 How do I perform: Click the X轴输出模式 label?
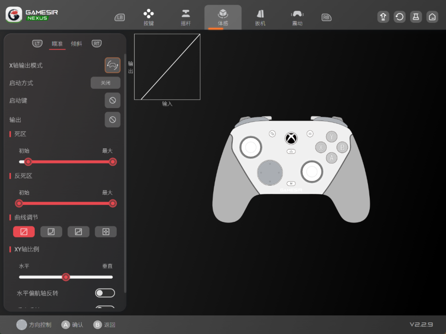click(x=26, y=65)
